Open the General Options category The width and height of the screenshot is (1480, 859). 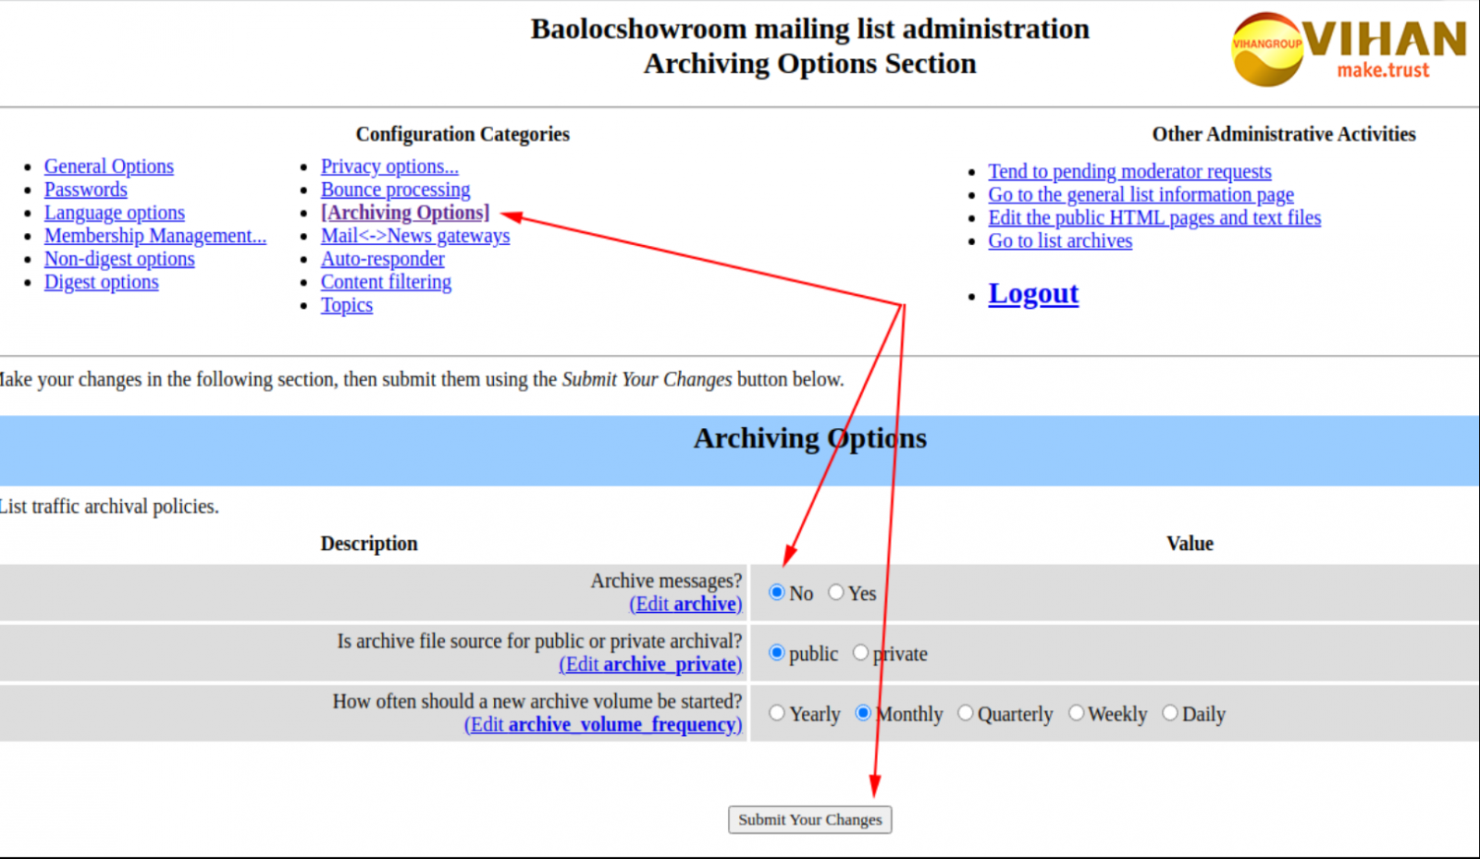pos(108,166)
